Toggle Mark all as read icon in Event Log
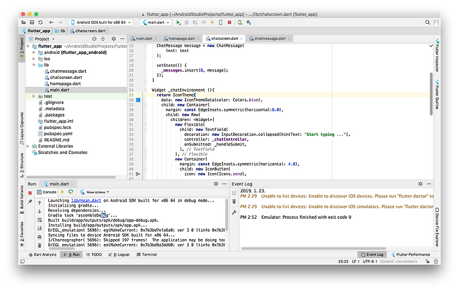Viewport: 459px width, 291px height. (234, 193)
